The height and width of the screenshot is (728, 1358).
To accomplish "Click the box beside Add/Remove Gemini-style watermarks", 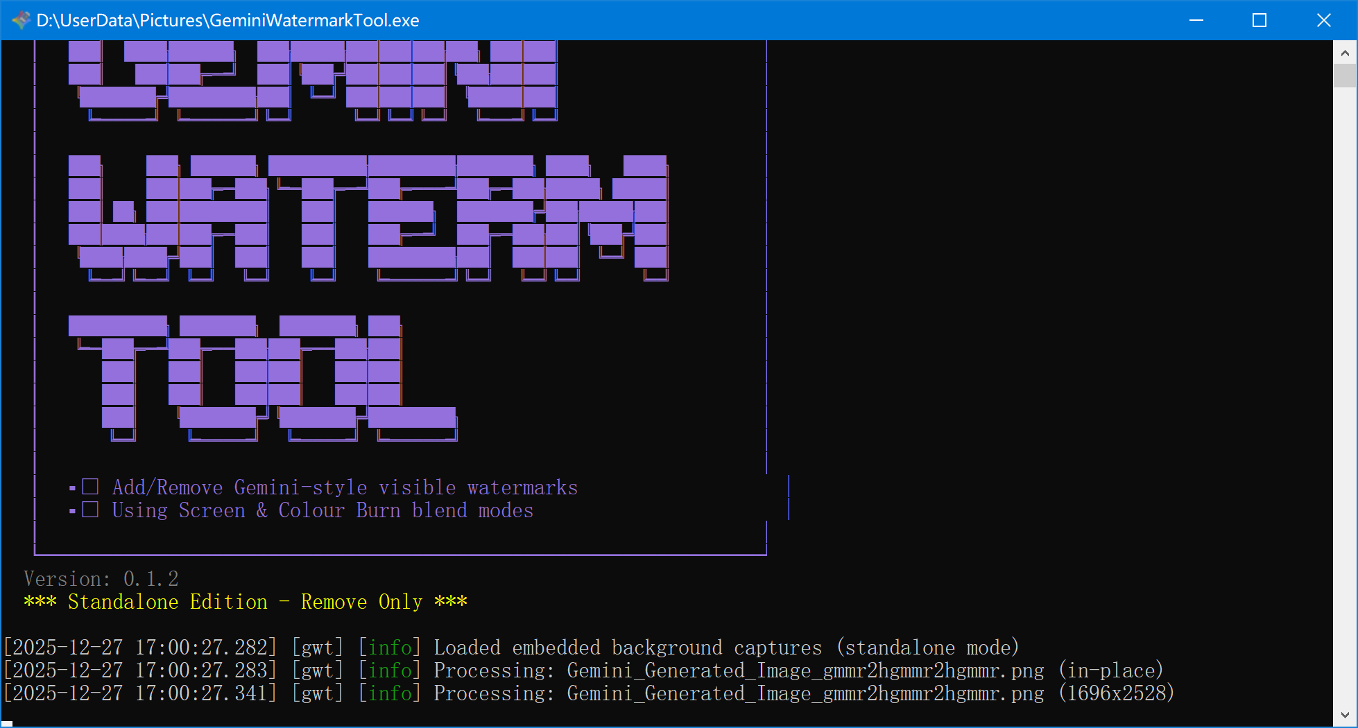I will pos(90,487).
